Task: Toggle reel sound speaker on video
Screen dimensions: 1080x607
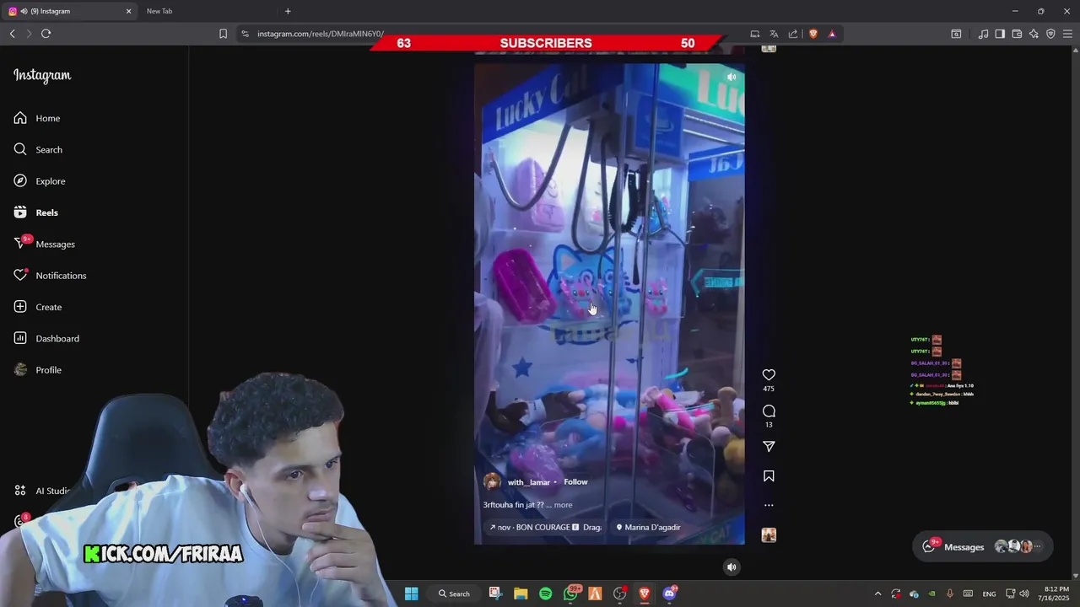Action: click(732, 77)
